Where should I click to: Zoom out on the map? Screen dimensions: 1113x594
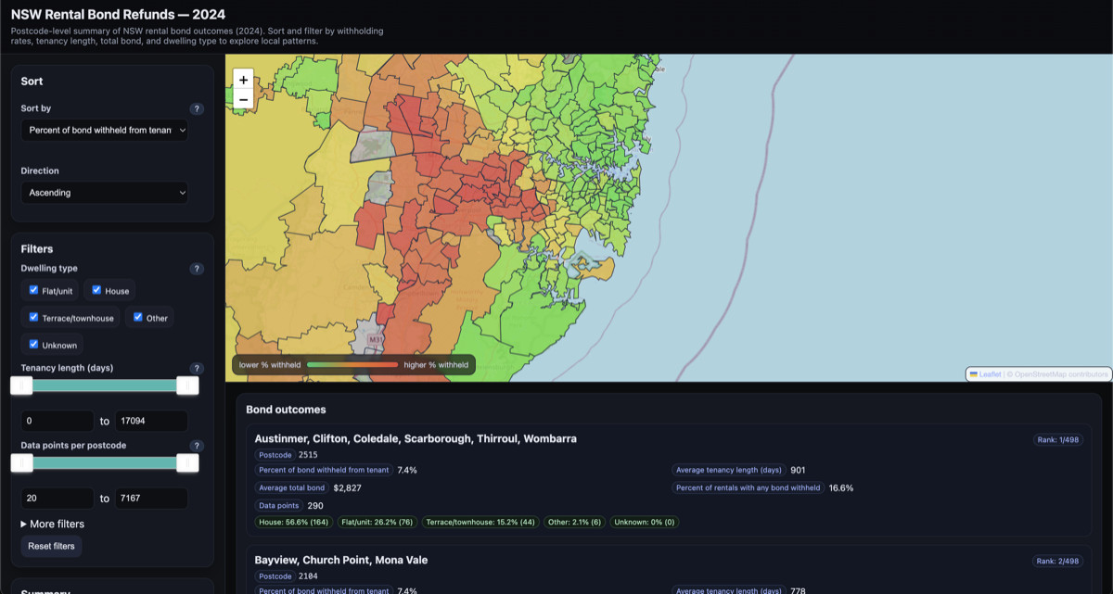(243, 99)
